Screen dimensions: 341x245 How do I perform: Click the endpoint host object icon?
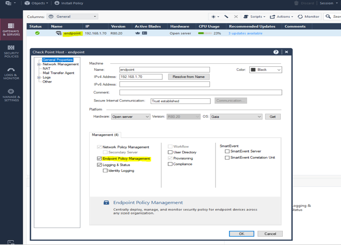[x=59, y=33]
